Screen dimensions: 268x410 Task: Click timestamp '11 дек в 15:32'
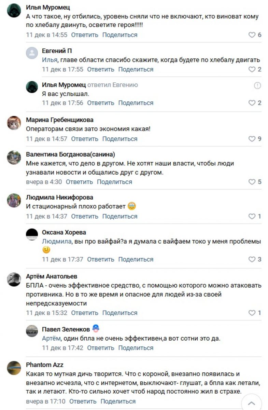(47, 313)
